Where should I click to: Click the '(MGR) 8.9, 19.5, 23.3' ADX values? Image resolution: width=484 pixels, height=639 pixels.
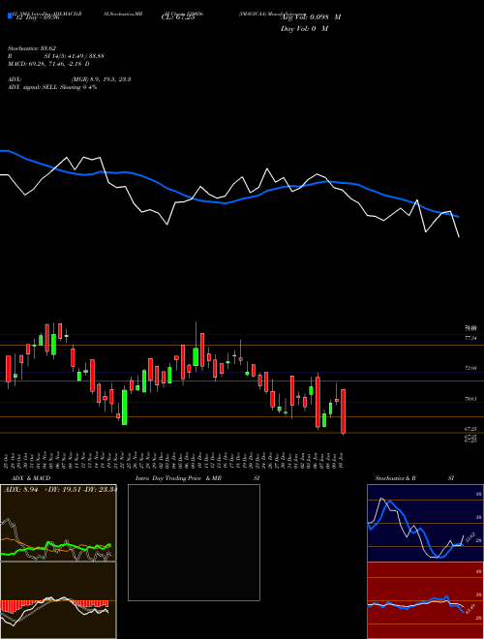point(101,79)
